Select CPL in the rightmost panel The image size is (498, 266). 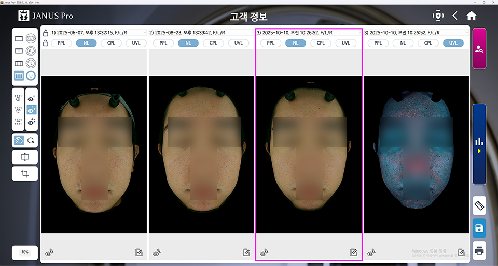428,43
